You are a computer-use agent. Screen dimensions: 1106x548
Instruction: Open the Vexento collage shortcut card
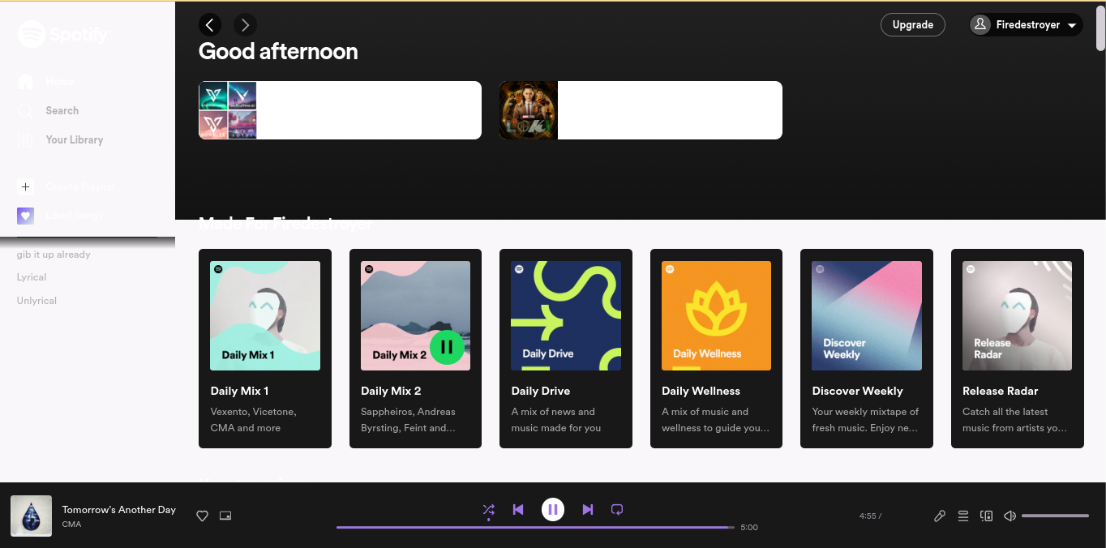tap(340, 110)
